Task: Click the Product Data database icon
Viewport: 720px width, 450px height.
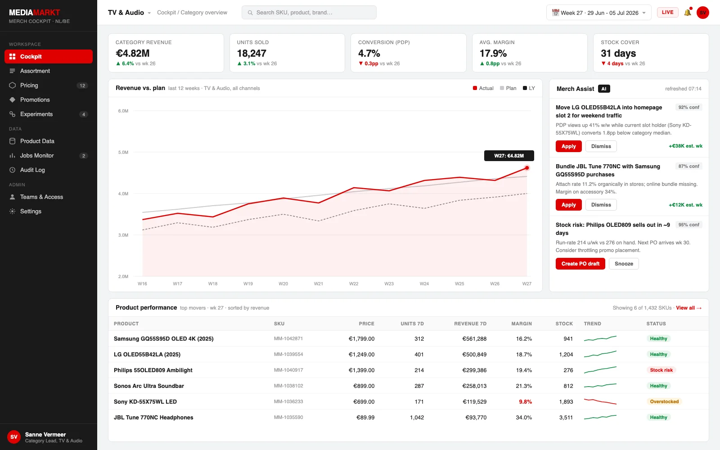Action: (12, 141)
